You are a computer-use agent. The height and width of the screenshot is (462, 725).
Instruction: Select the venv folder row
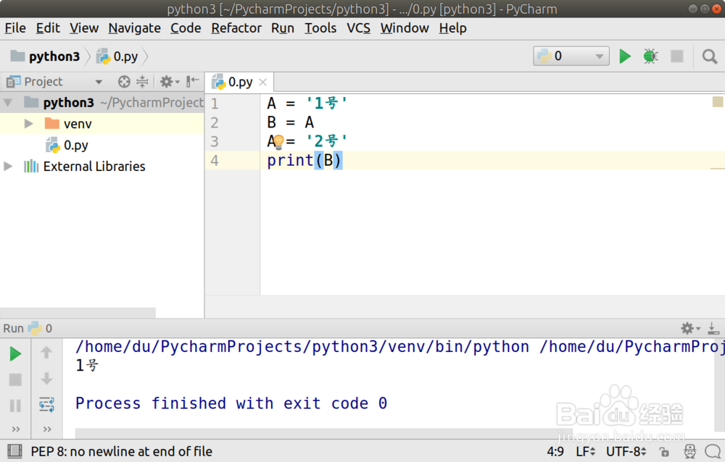coord(101,124)
